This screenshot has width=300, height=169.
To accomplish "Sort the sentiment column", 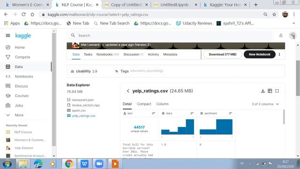I will [231, 114].
